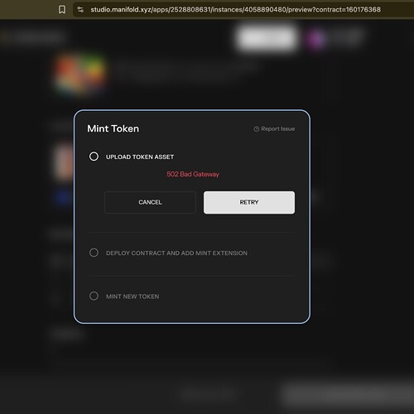Click the Mint Token dialog title
The height and width of the screenshot is (414, 414).
point(113,128)
